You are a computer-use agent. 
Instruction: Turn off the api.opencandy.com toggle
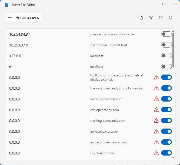166,132
